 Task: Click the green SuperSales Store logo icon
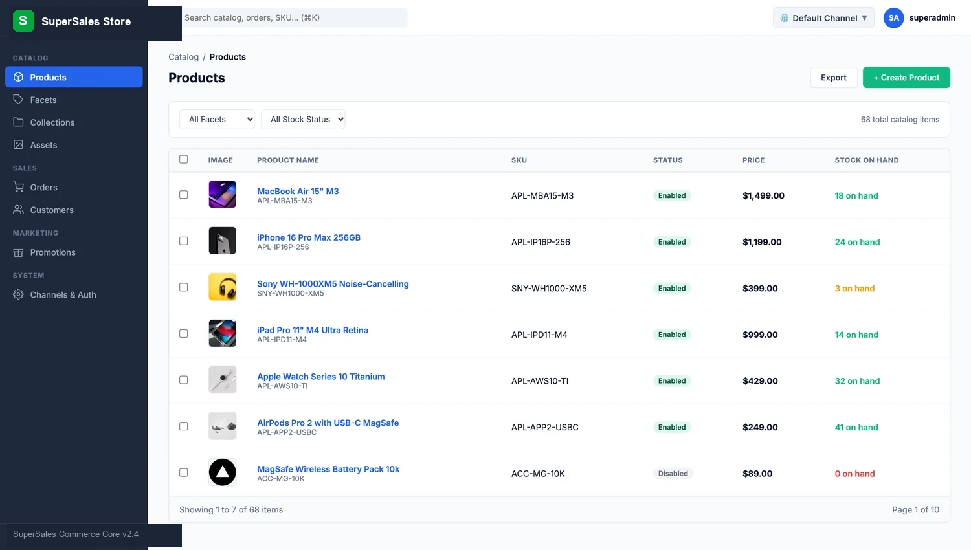tap(23, 21)
